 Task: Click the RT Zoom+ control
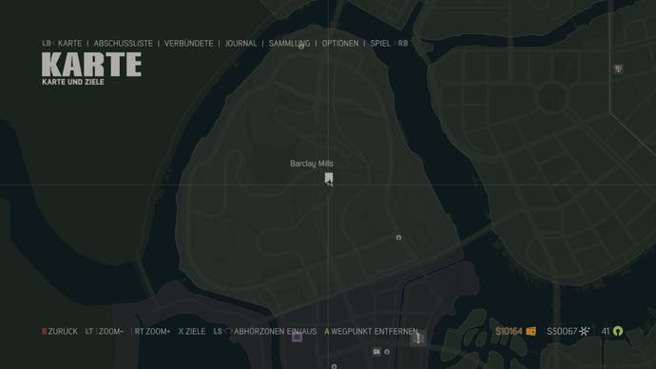(151, 331)
